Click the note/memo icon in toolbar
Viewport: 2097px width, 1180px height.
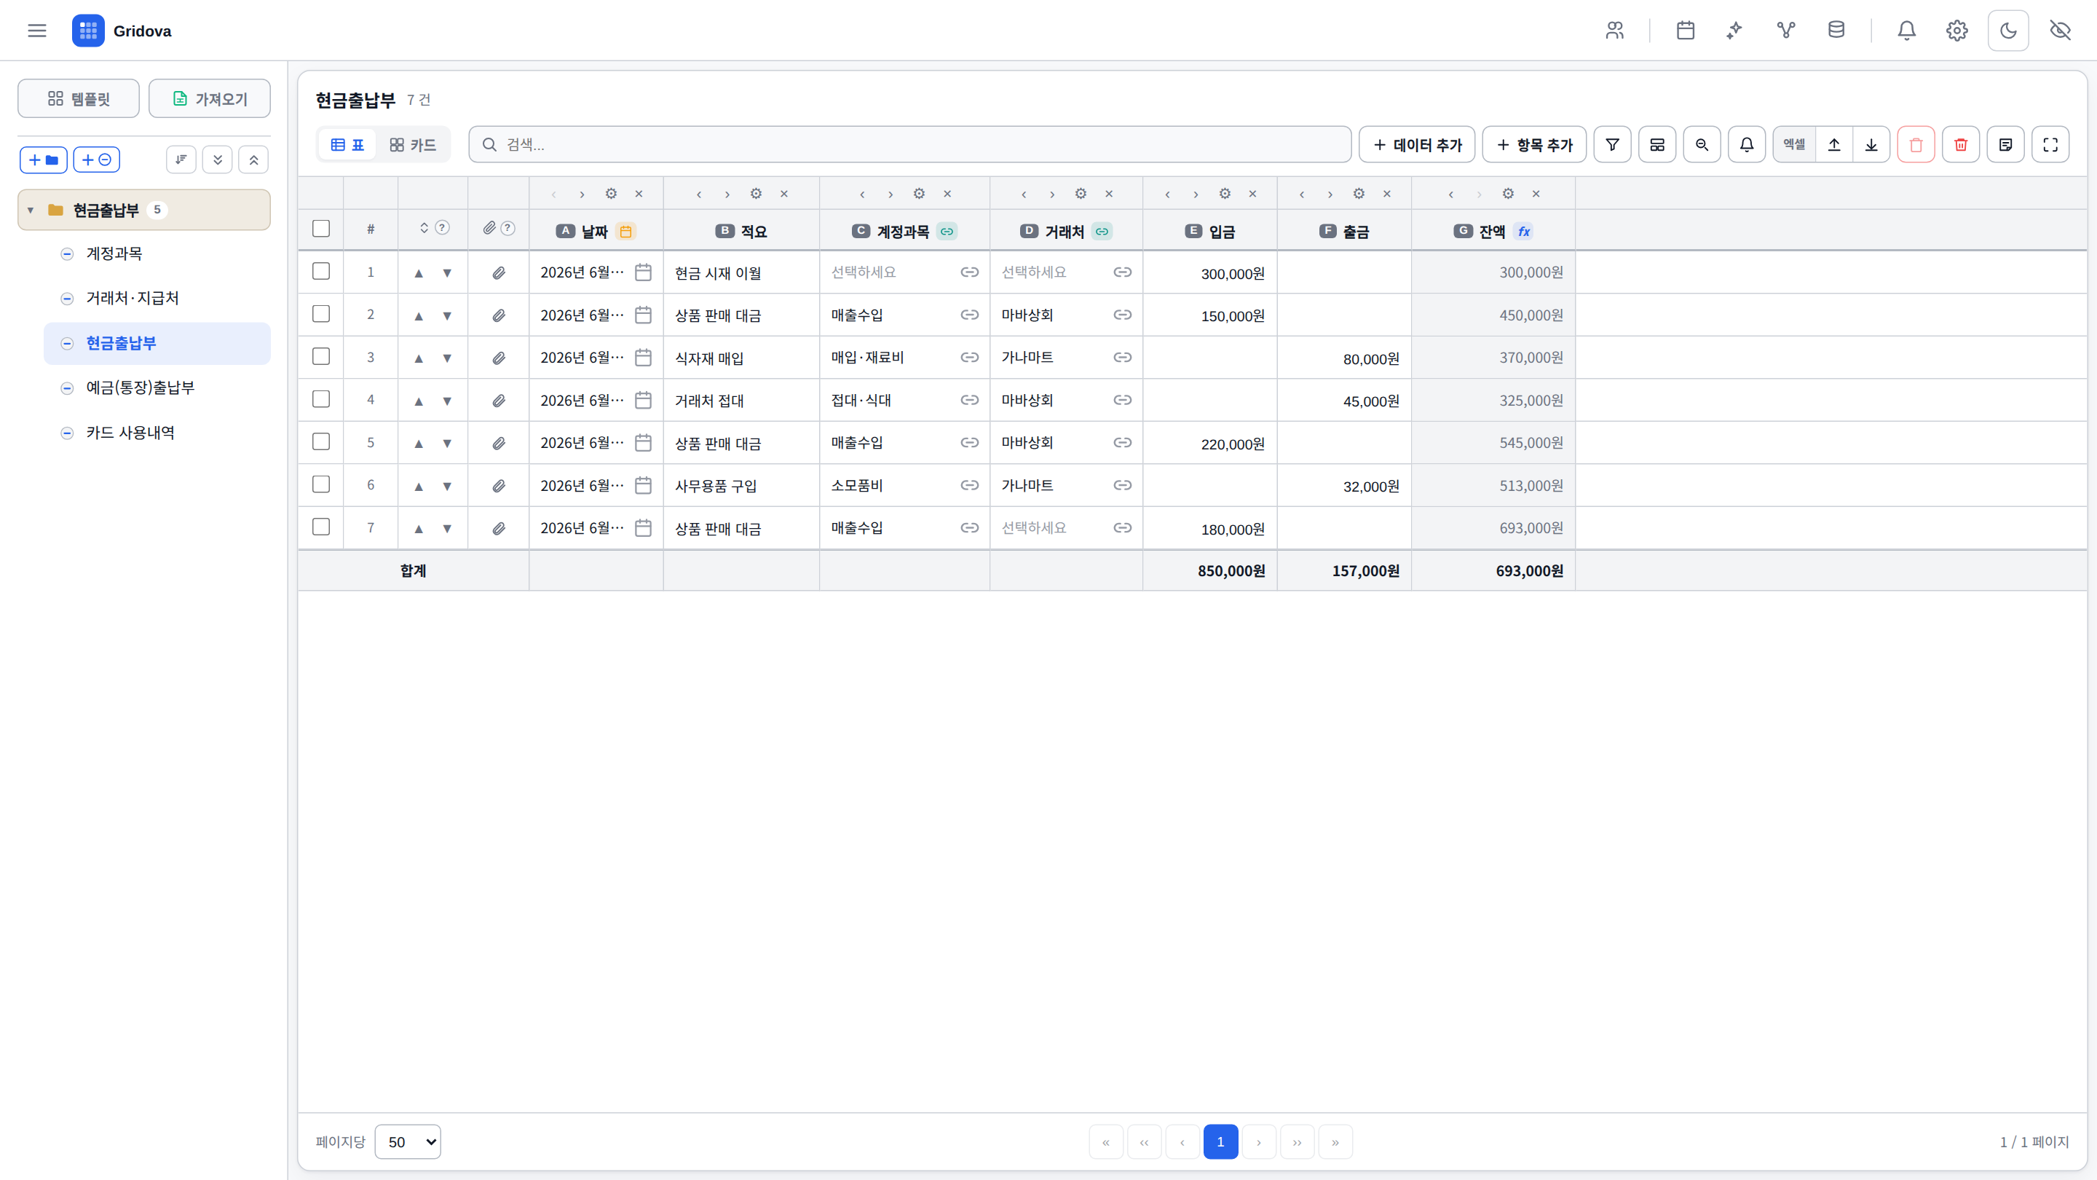(2005, 145)
